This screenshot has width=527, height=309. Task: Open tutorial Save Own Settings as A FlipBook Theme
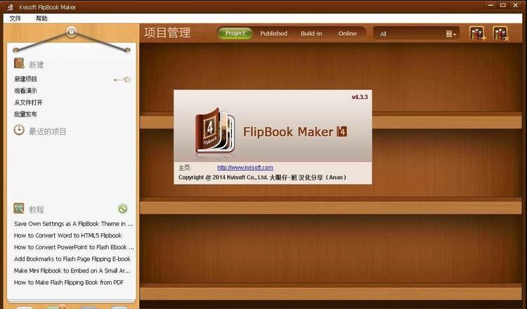pyautogui.click(x=74, y=224)
